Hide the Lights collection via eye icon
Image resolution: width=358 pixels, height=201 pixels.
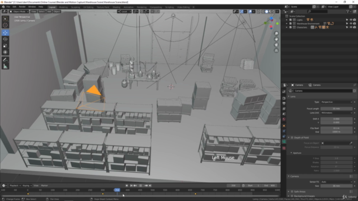pyautogui.click(x=351, y=20)
